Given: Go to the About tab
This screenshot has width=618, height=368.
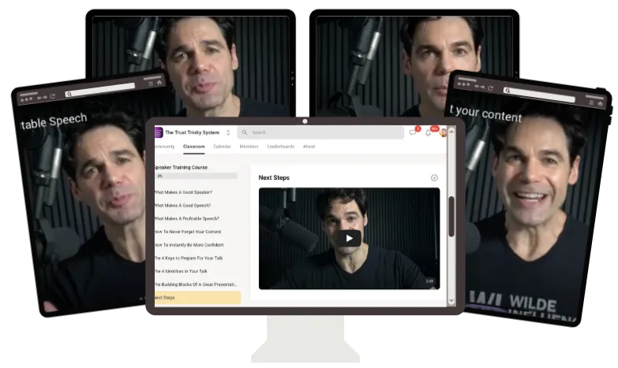Looking at the screenshot, I should point(309,147).
